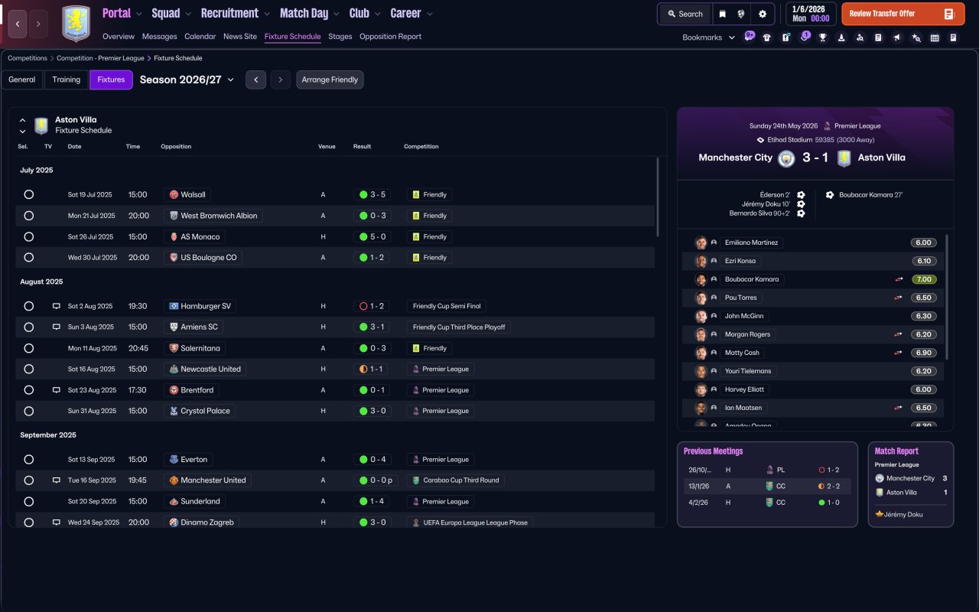Go to the previous season with the left arrow
The width and height of the screenshot is (979, 612).
(x=255, y=80)
